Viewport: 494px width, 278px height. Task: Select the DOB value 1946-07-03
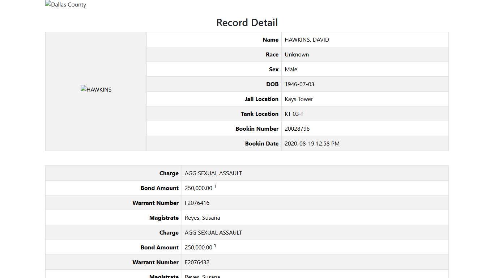click(x=299, y=84)
